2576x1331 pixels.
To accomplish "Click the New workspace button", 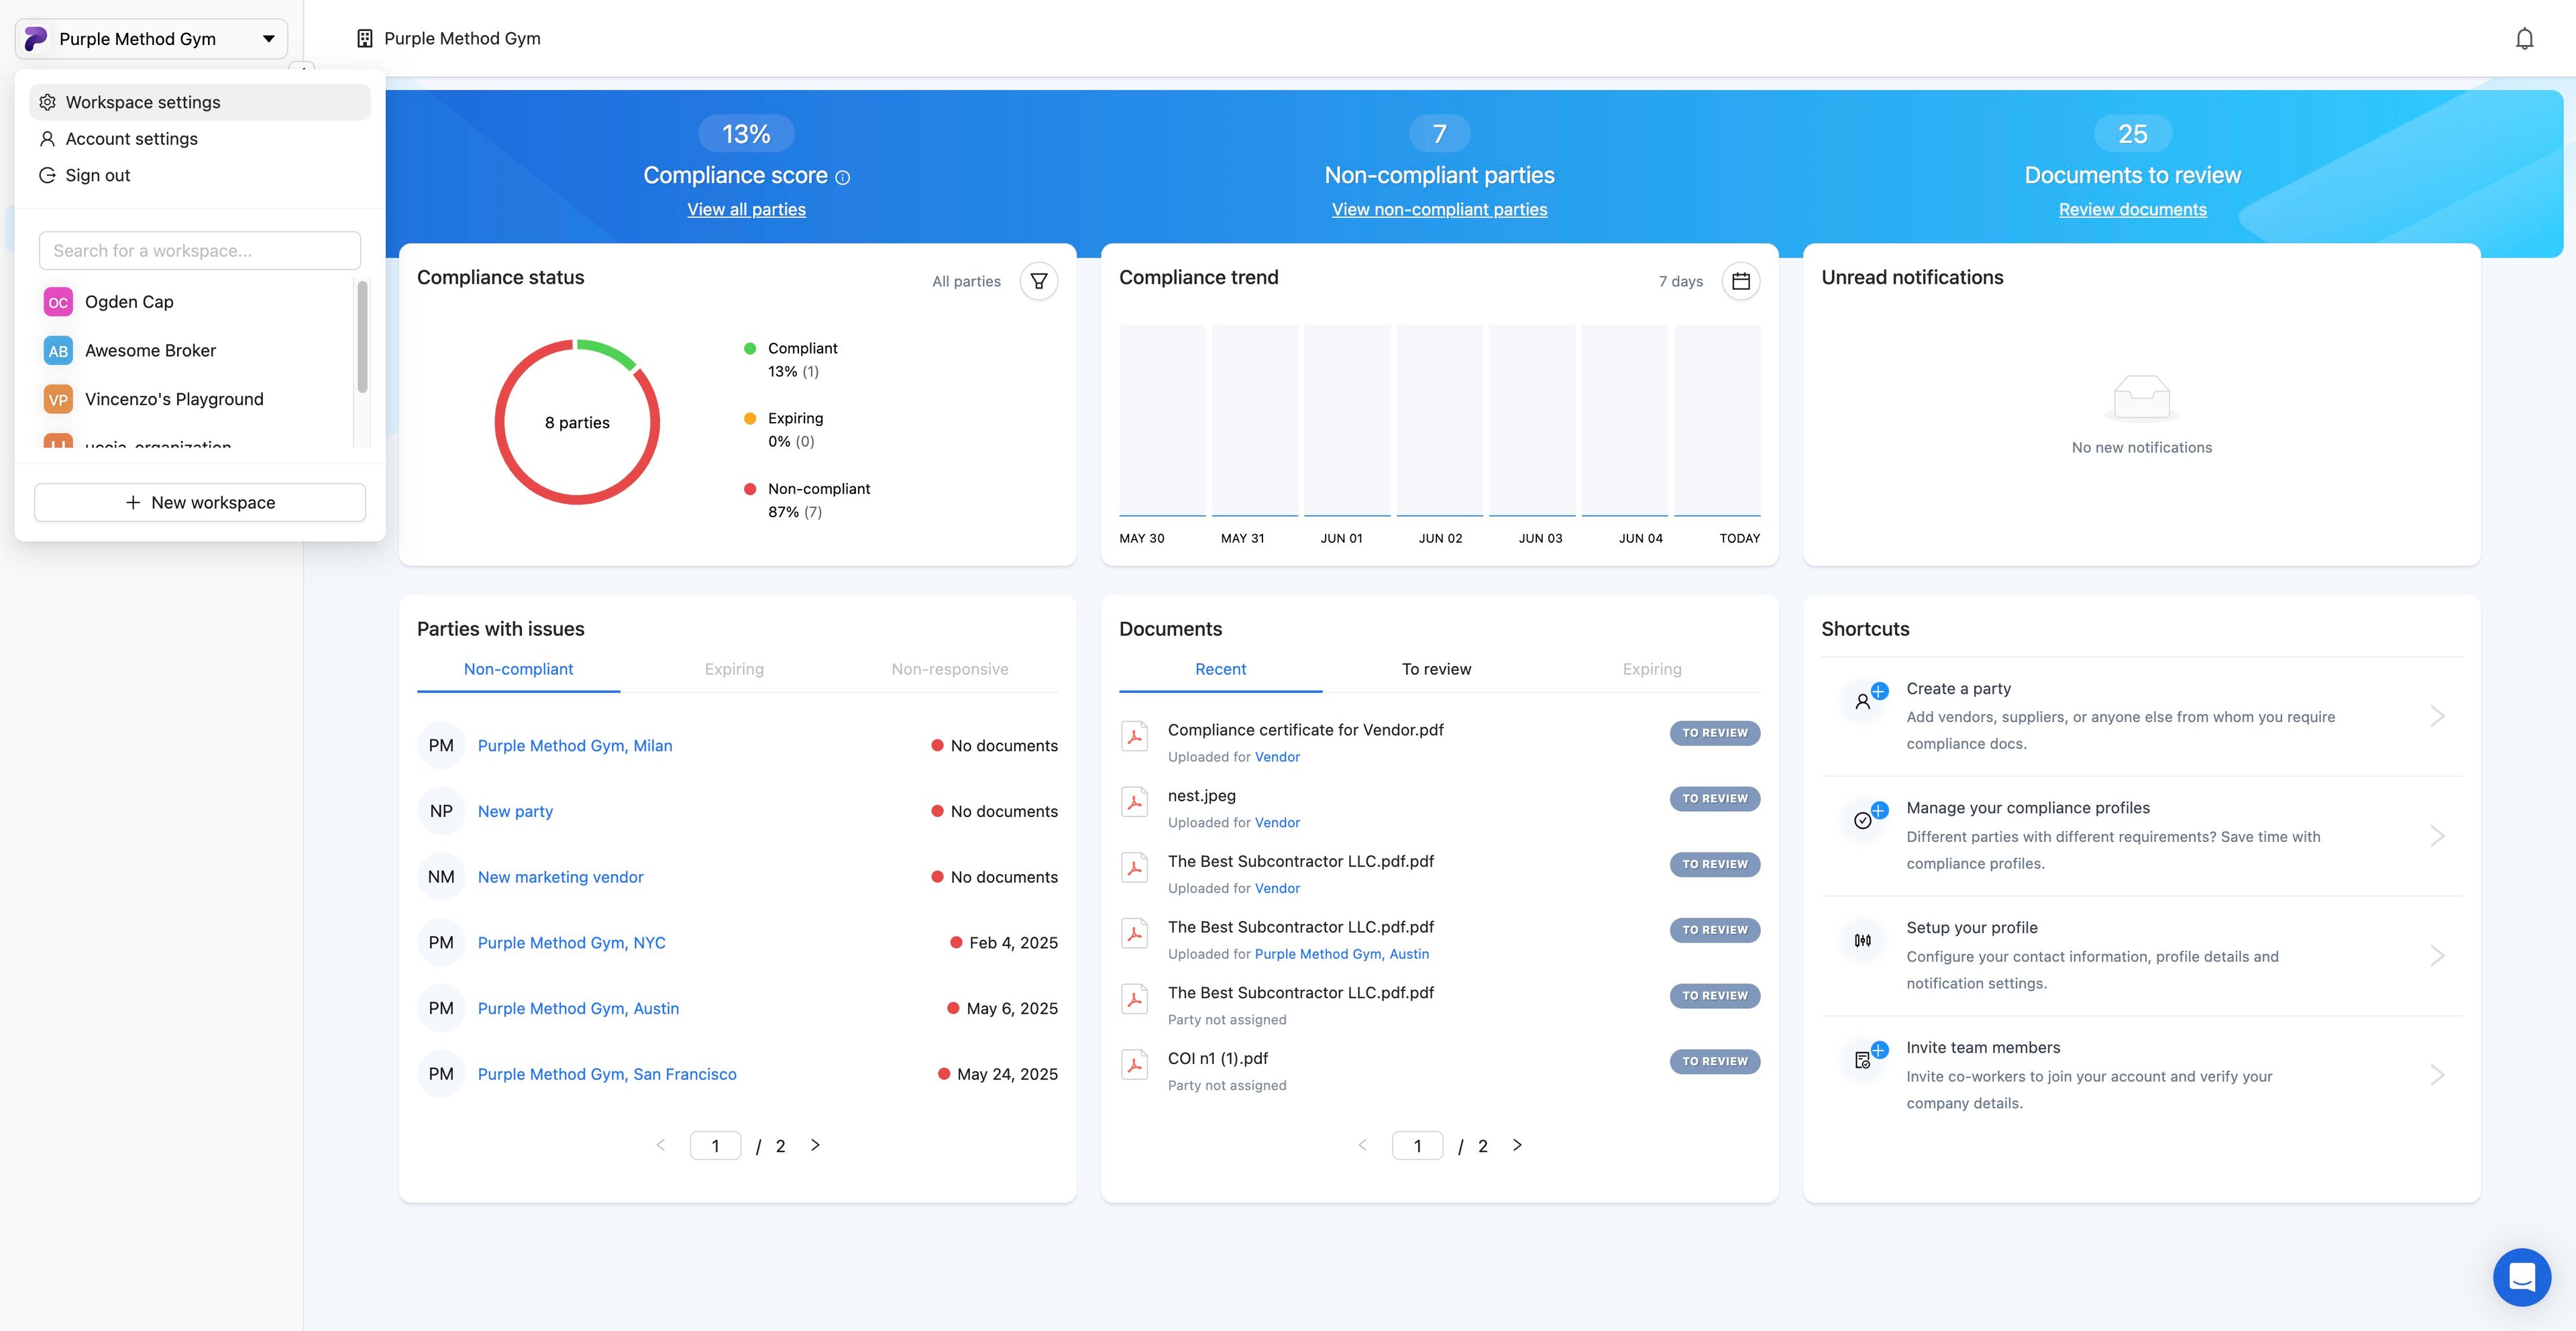I will 200,502.
